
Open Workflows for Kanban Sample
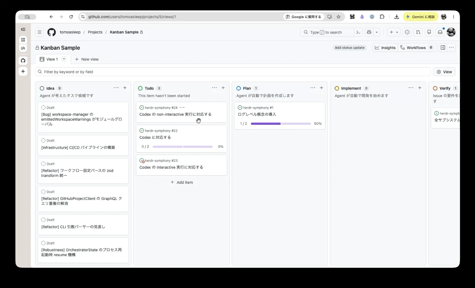(x=417, y=48)
